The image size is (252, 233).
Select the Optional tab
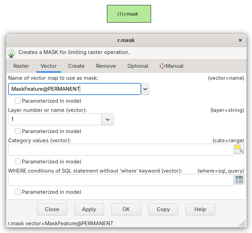tap(138, 66)
